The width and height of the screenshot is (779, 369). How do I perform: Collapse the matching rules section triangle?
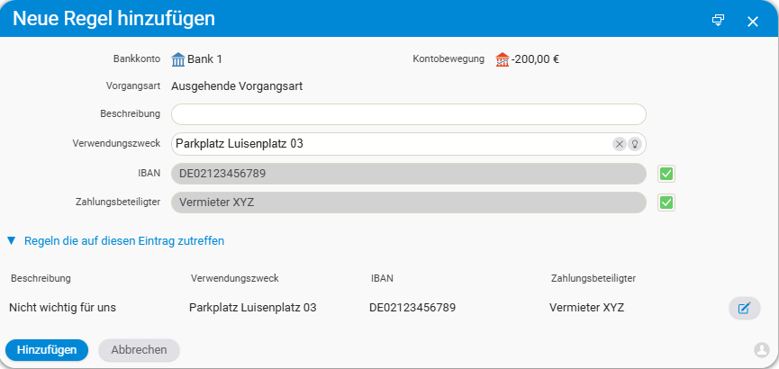[x=12, y=241]
